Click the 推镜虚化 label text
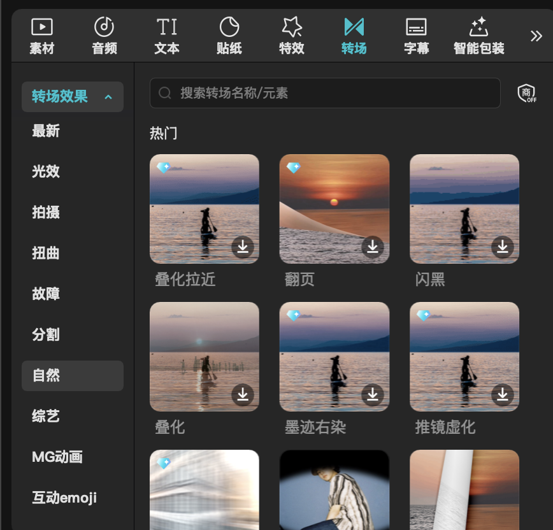Screen dimensions: 553x530 click(x=445, y=427)
